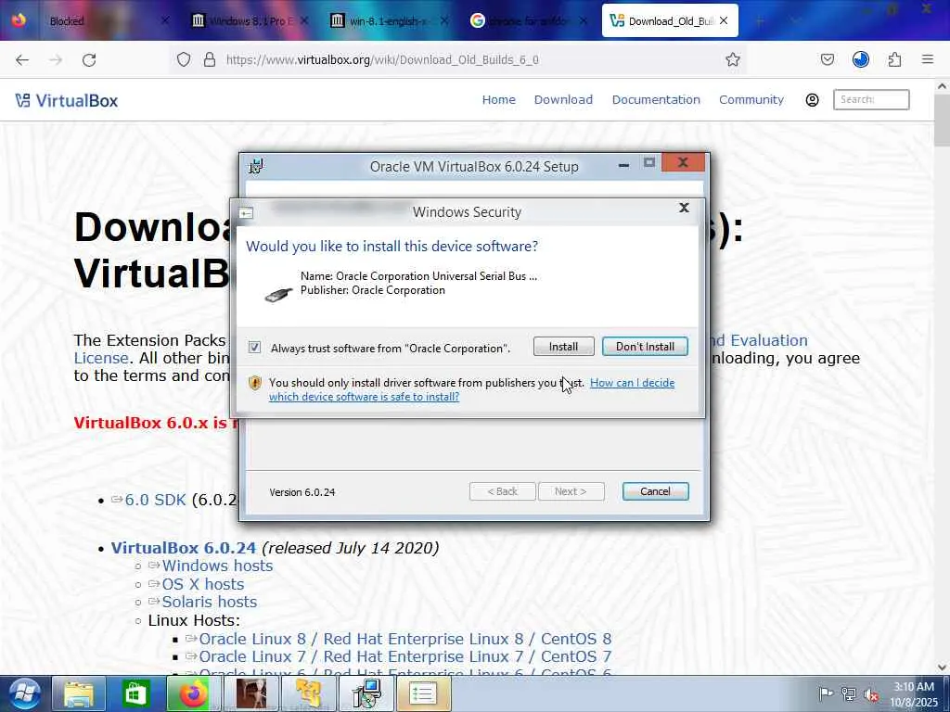Click the USB device icon in dialog
The height and width of the screenshot is (712, 950).
pyautogui.click(x=278, y=295)
